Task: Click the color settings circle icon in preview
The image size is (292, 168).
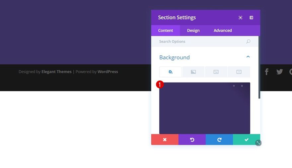Action: tap(234, 86)
